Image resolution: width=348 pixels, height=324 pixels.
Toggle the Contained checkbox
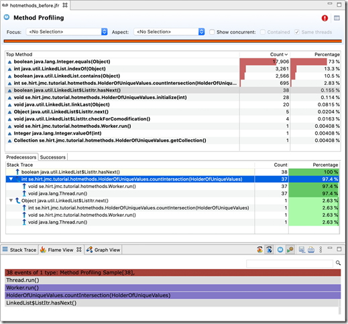[x=263, y=32]
